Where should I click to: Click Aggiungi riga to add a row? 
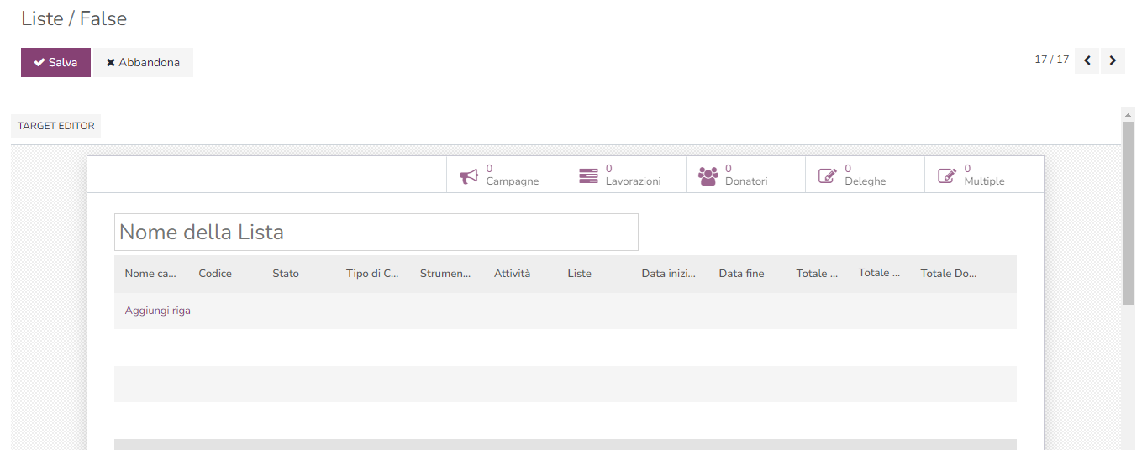coord(158,311)
